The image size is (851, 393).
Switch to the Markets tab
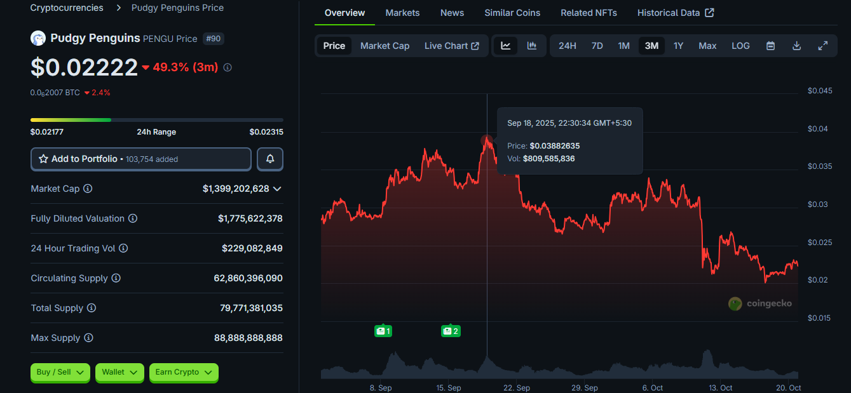(x=402, y=13)
